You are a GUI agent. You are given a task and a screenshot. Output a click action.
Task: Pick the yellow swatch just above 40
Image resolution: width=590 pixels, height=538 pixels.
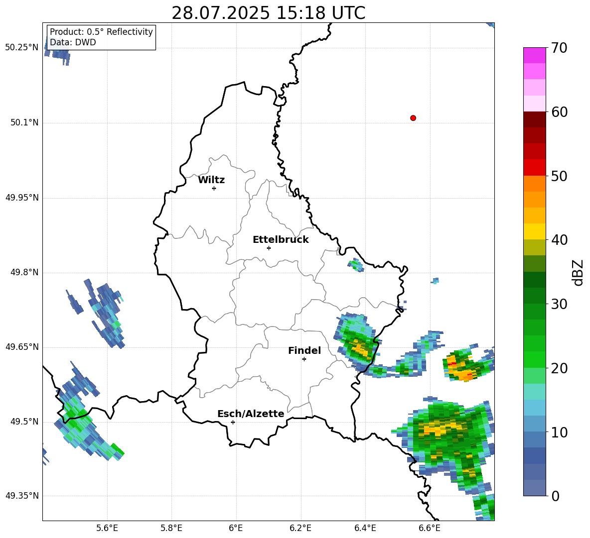click(x=534, y=231)
